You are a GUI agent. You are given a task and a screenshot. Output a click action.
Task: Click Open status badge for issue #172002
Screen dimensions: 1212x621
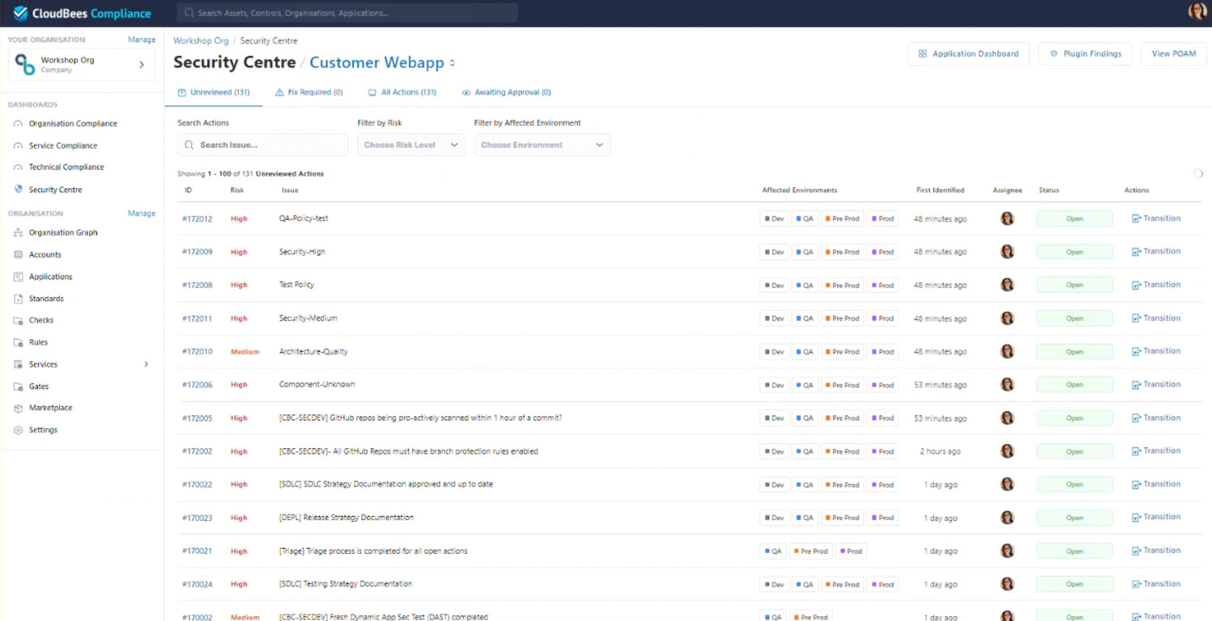point(1074,451)
